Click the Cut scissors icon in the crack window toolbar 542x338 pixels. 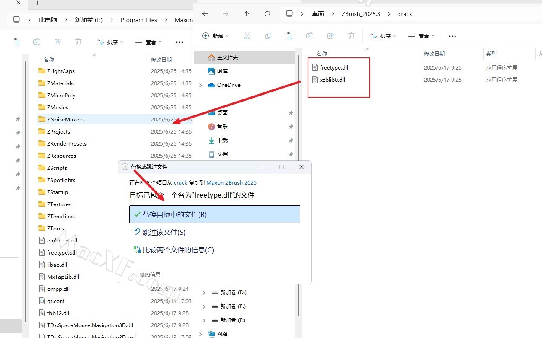pos(247,36)
